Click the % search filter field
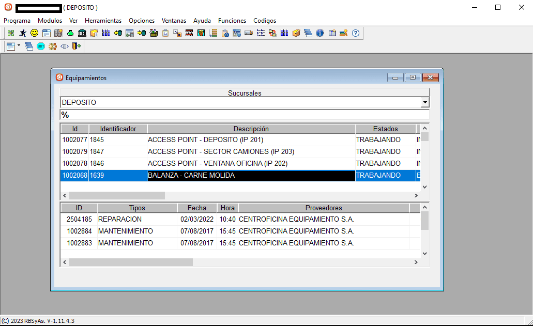 [245, 115]
